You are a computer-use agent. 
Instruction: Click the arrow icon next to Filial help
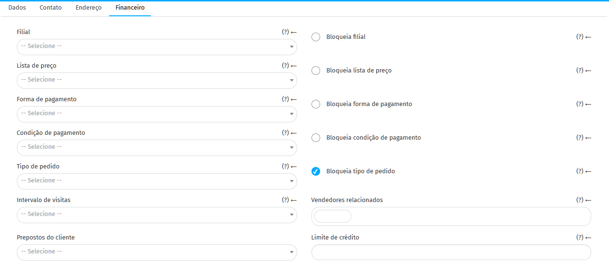[x=294, y=32]
